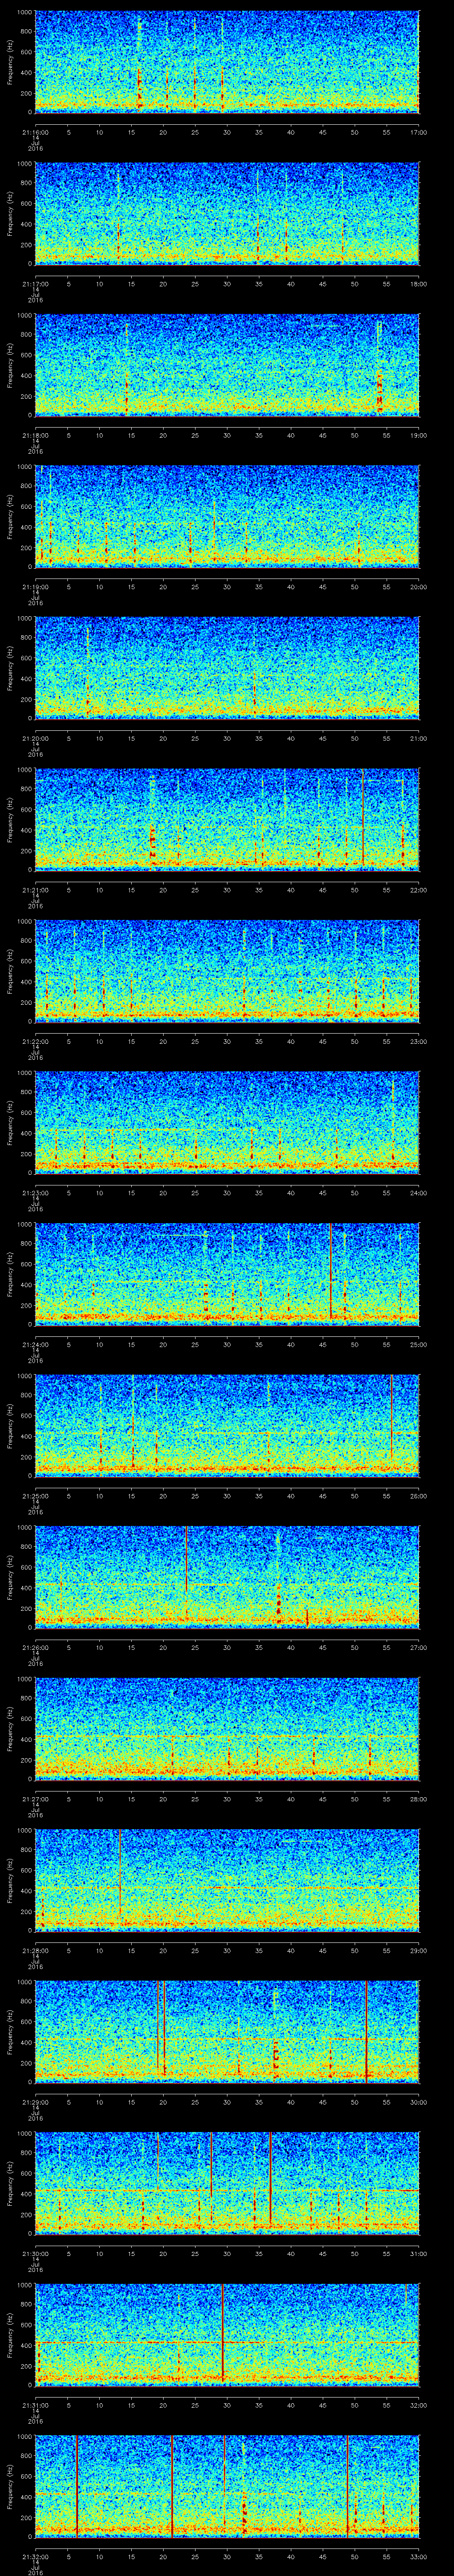Click the "27:00" end time label

point(418,1647)
